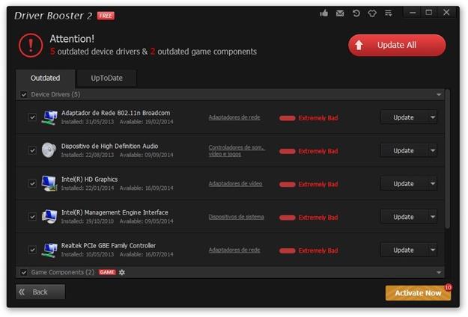Open the main menu list icon
The width and height of the screenshot is (468, 317).
(388, 13)
